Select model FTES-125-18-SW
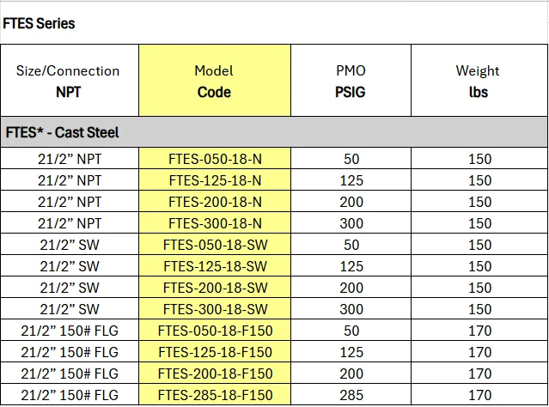This screenshot has width=549, height=407. 215,266
